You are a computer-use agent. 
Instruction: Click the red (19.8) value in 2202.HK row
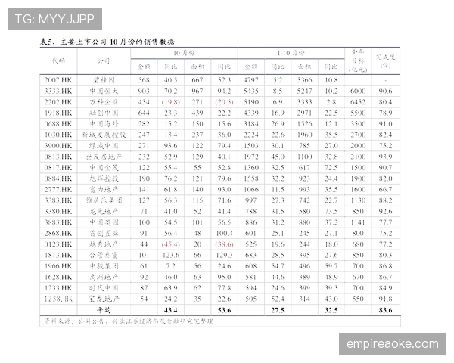(x=171, y=102)
